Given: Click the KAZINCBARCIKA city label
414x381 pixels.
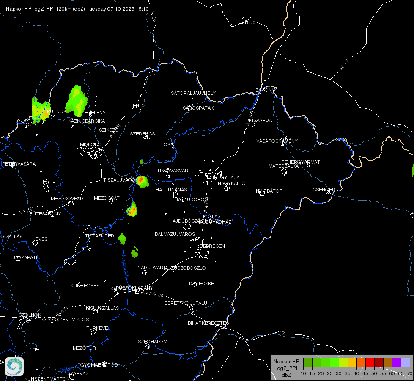Looking at the screenshot, I should [x=87, y=121].
